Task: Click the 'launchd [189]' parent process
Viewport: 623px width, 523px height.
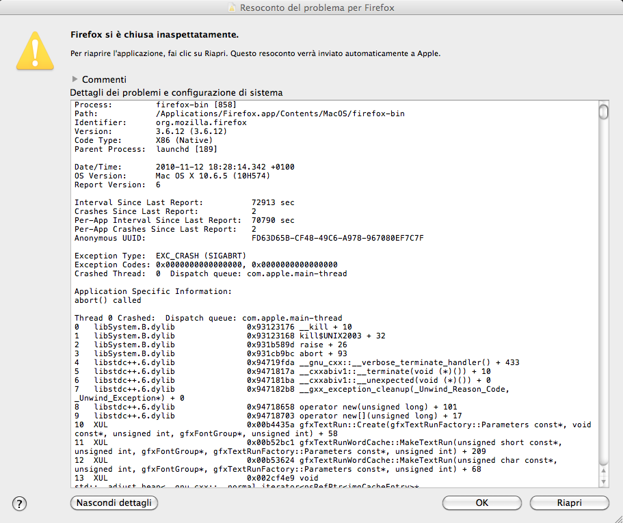Action: click(x=186, y=149)
